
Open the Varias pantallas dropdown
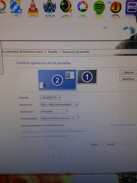(x=57, y=118)
